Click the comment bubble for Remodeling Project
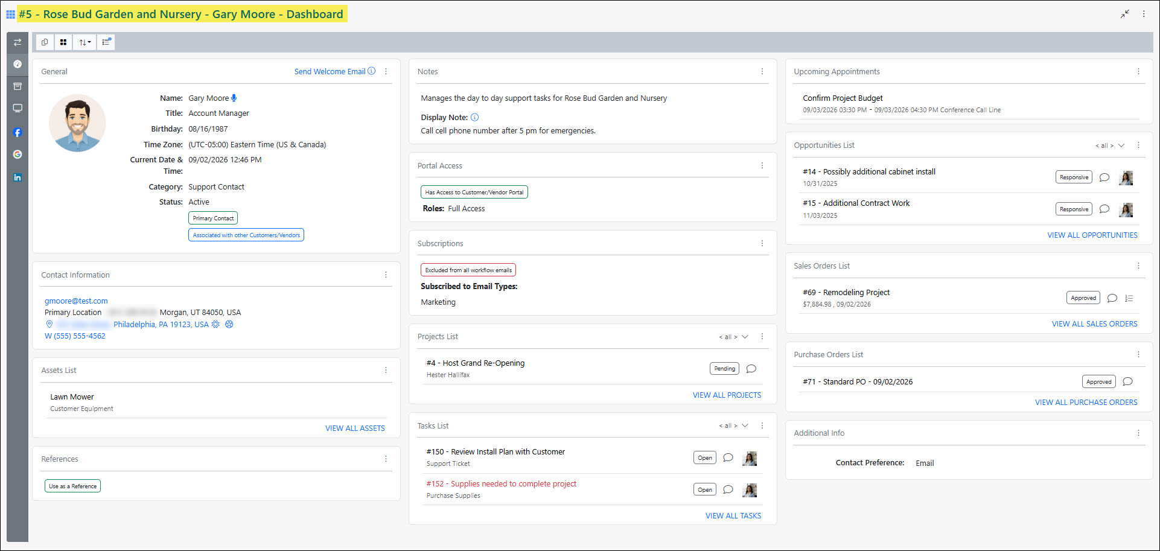 point(1112,298)
